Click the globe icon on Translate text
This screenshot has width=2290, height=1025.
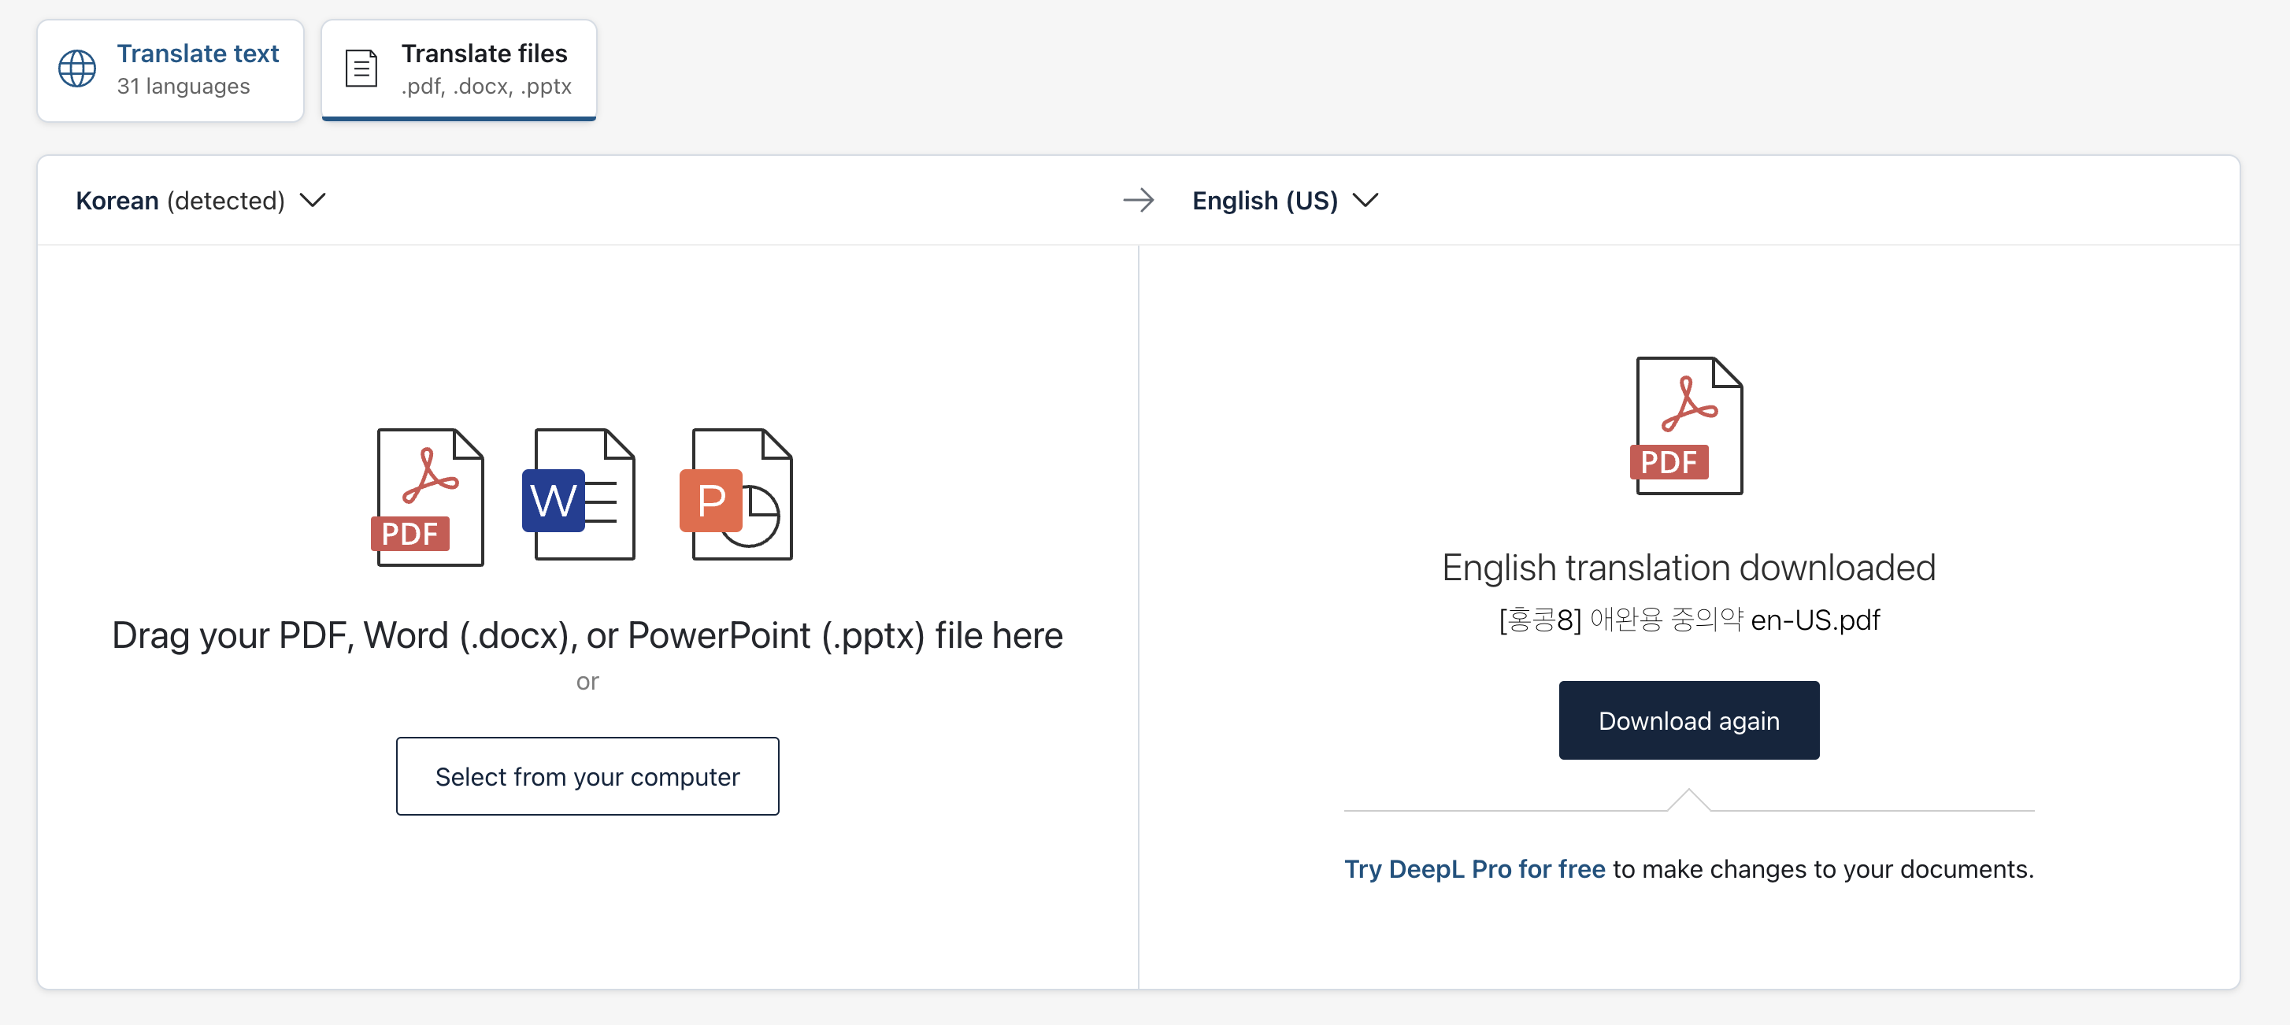pos(77,69)
